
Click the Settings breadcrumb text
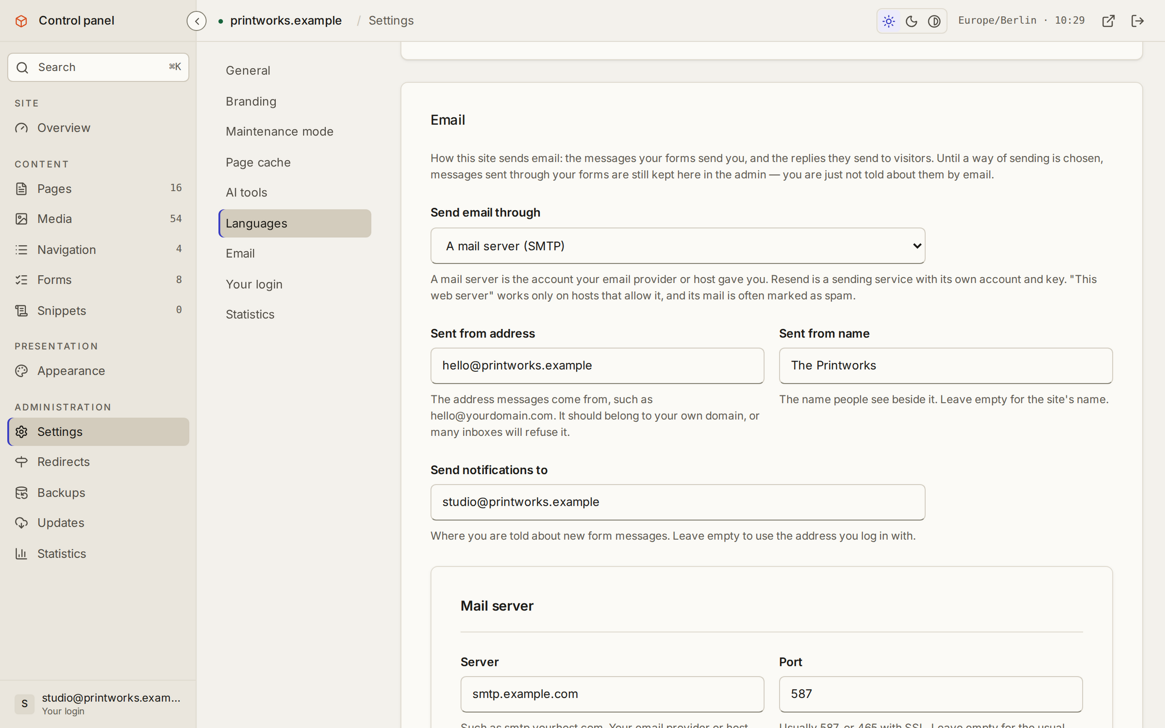[391, 21]
